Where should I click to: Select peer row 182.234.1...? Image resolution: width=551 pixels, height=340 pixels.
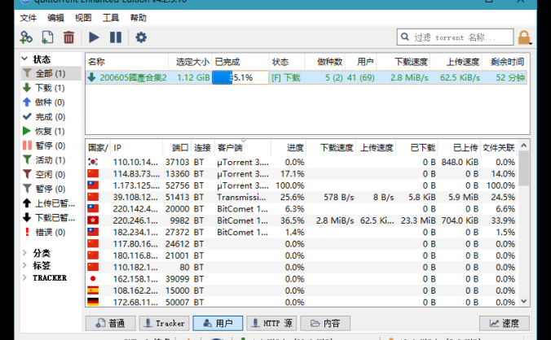coord(302,232)
